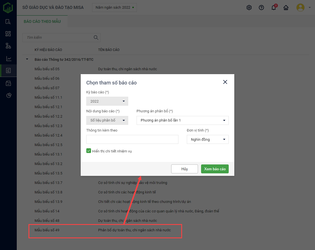Screen dimensions: 315x250
Task: Open the organization hierarchy icon in sidebar
Action: 8,46
